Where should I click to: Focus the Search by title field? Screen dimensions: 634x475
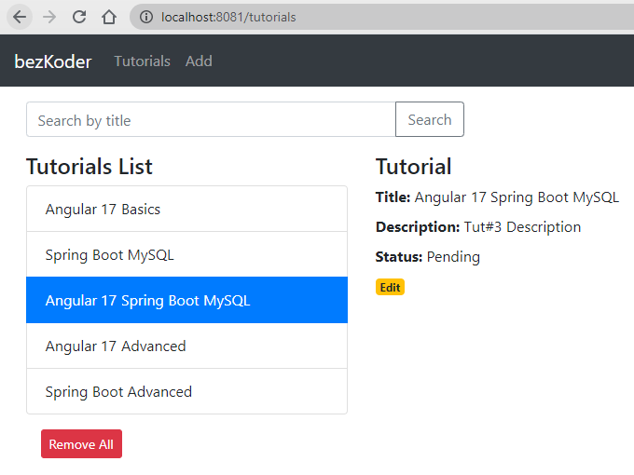[x=211, y=120]
